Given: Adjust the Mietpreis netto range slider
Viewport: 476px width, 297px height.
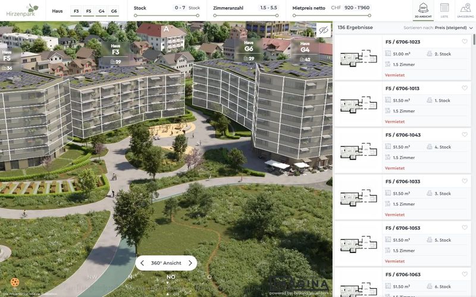Looking at the screenshot, I should 331,15.
